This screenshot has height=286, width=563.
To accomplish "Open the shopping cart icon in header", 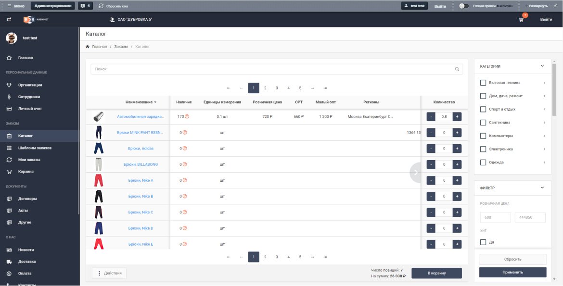I will click(x=521, y=20).
